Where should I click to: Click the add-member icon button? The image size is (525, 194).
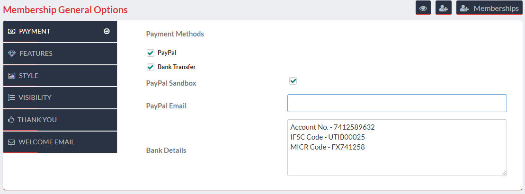point(444,8)
